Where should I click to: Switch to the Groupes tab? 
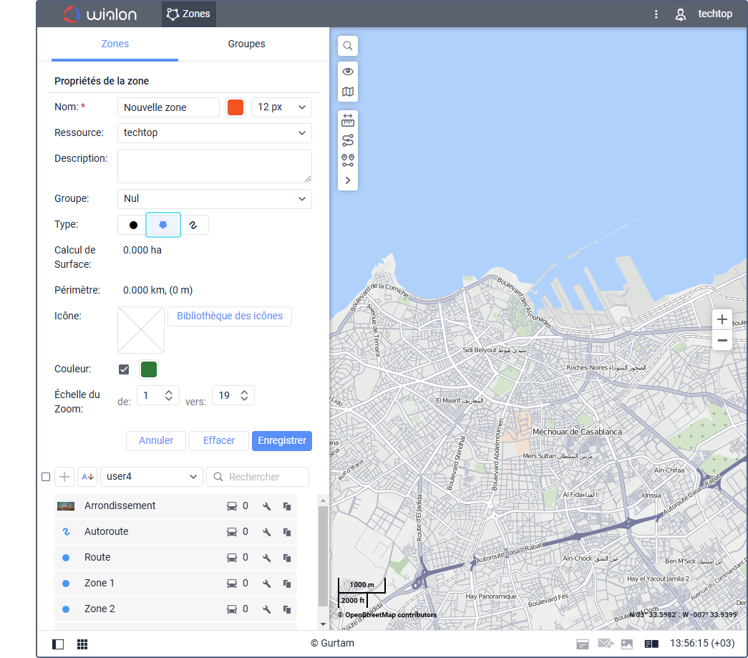pos(246,44)
